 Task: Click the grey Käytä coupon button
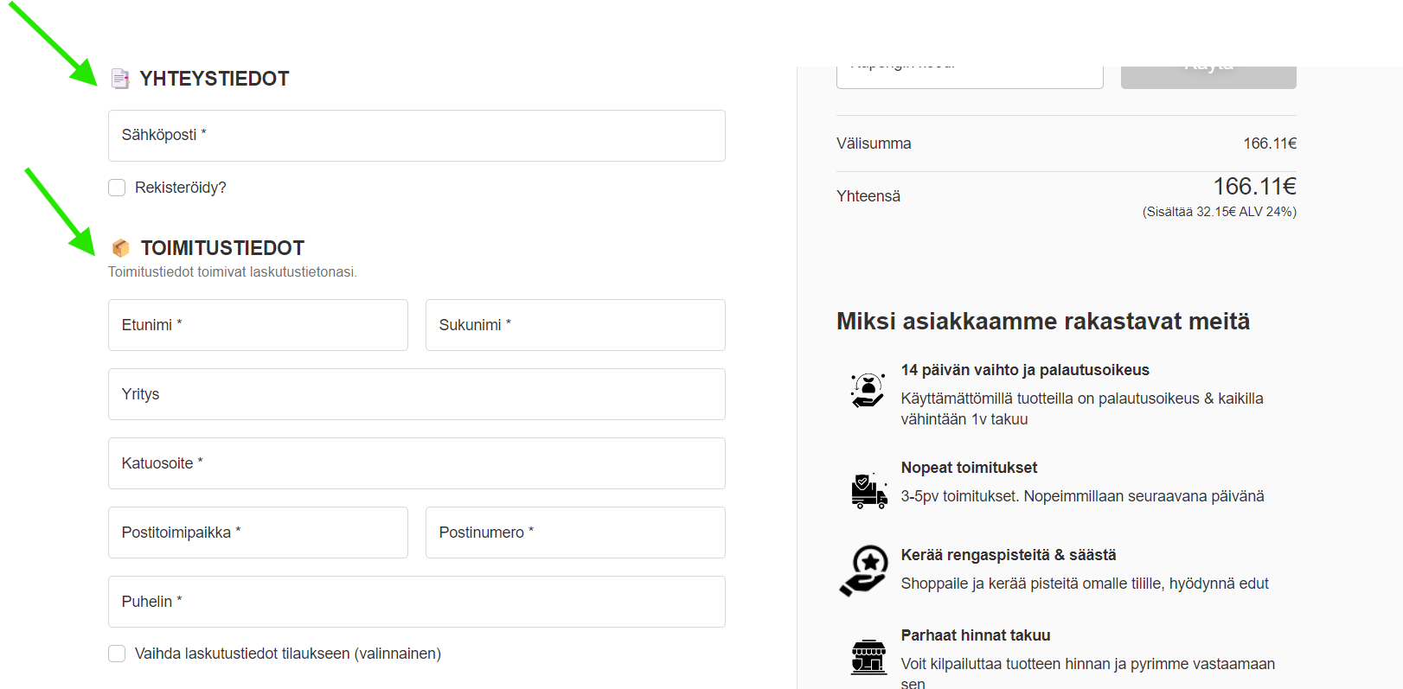pos(1208,76)
